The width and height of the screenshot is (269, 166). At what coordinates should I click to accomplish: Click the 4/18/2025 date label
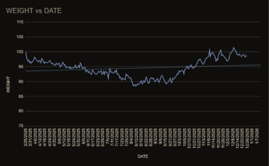click(x=45, y=137)
